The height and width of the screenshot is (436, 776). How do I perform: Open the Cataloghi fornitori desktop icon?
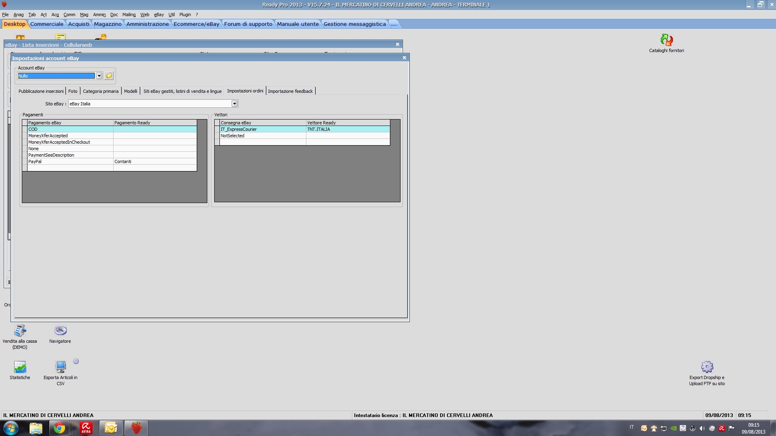[x=666, y=40]
